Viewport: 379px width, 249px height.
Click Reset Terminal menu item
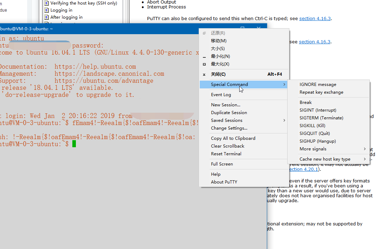[x=243, y=154]
